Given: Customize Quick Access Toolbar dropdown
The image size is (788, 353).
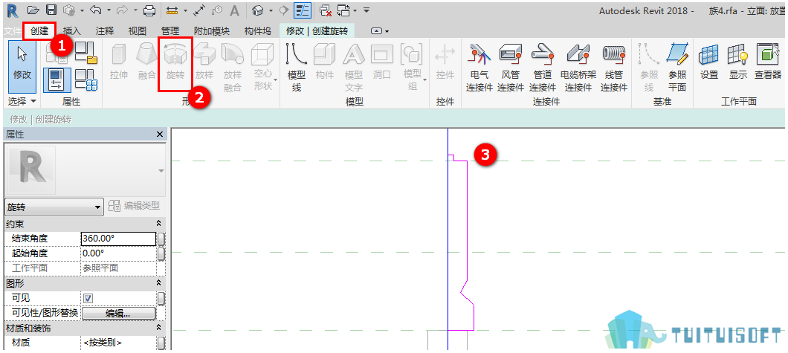Looking at the screenshot, I should click(x=366, y=10).
